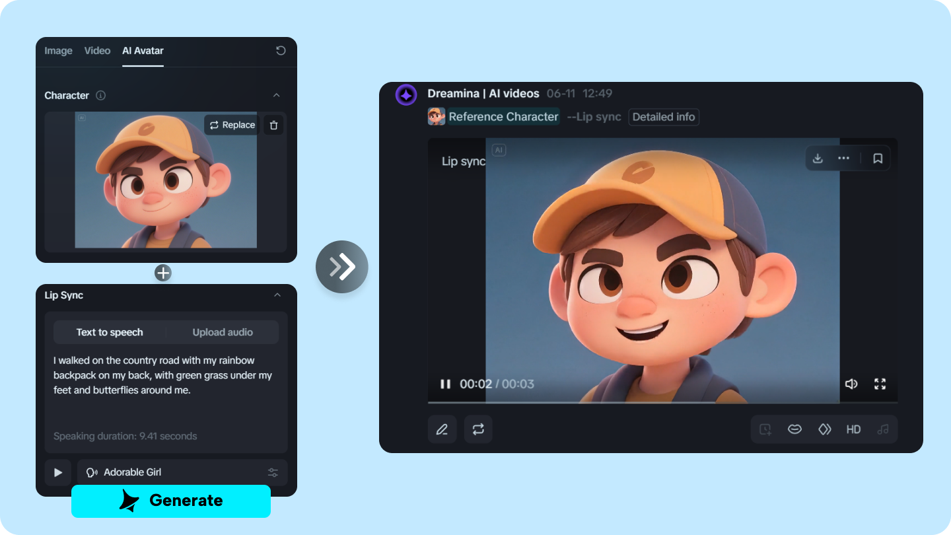The image size is (951, 535).
Task: Click the reset icon beside AI Avatar tab
Action: tap(281, 51)
